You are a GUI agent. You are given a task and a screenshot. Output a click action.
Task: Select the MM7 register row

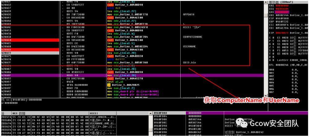click(x=284, y=92)
